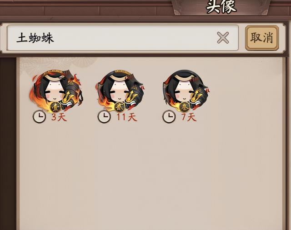Choose the flaming avatar with 3天 remaining

56,91
